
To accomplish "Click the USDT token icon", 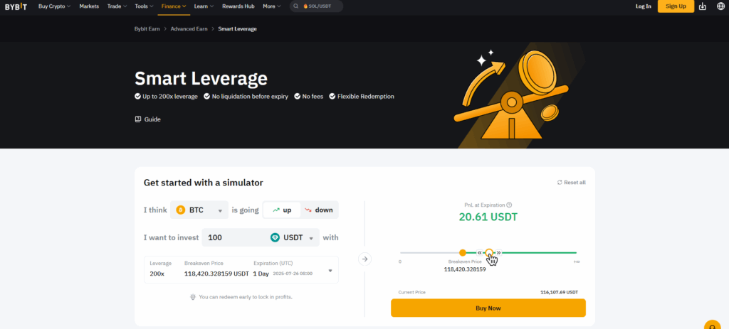I will pos(276,237).
